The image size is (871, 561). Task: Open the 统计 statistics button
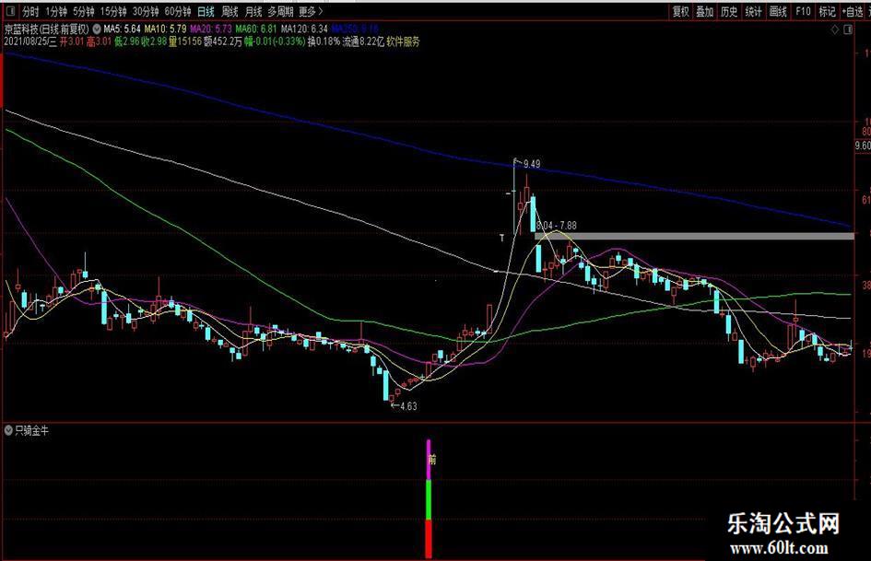click(x=753, y=11)
